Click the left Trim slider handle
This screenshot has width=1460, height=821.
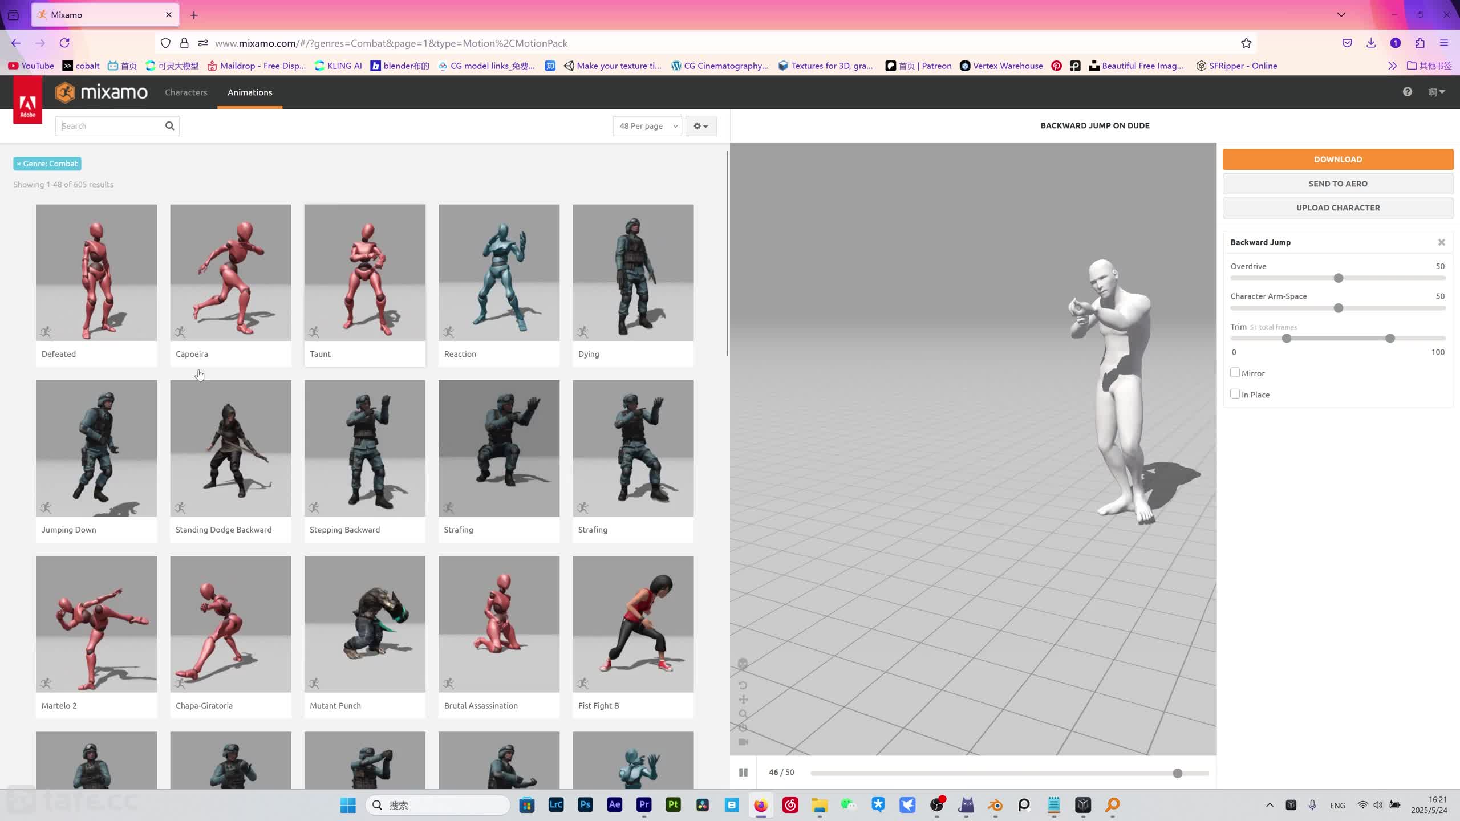[1287, 338]
